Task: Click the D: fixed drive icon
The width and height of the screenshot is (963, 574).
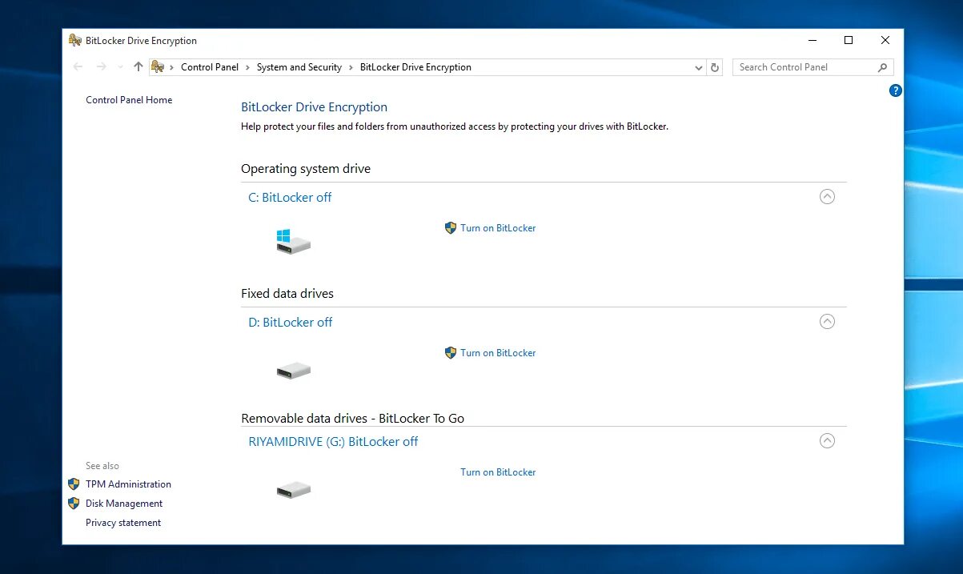Action: tap(293, 371)
